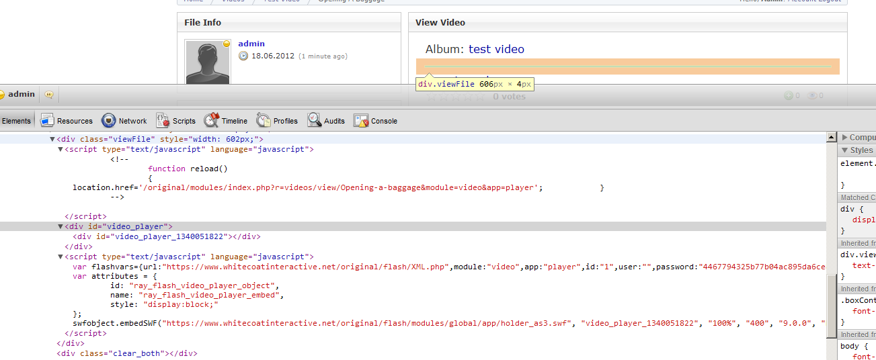Open the Audits magnifier icon
This screenshot has width=876, height=360.
[x=315, y=121]
